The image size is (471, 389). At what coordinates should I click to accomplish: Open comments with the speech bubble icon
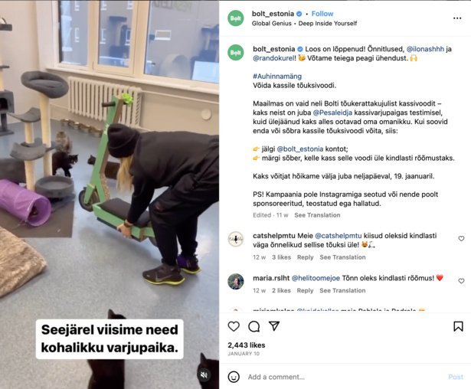pyautogui.click(x=254, y=326)
